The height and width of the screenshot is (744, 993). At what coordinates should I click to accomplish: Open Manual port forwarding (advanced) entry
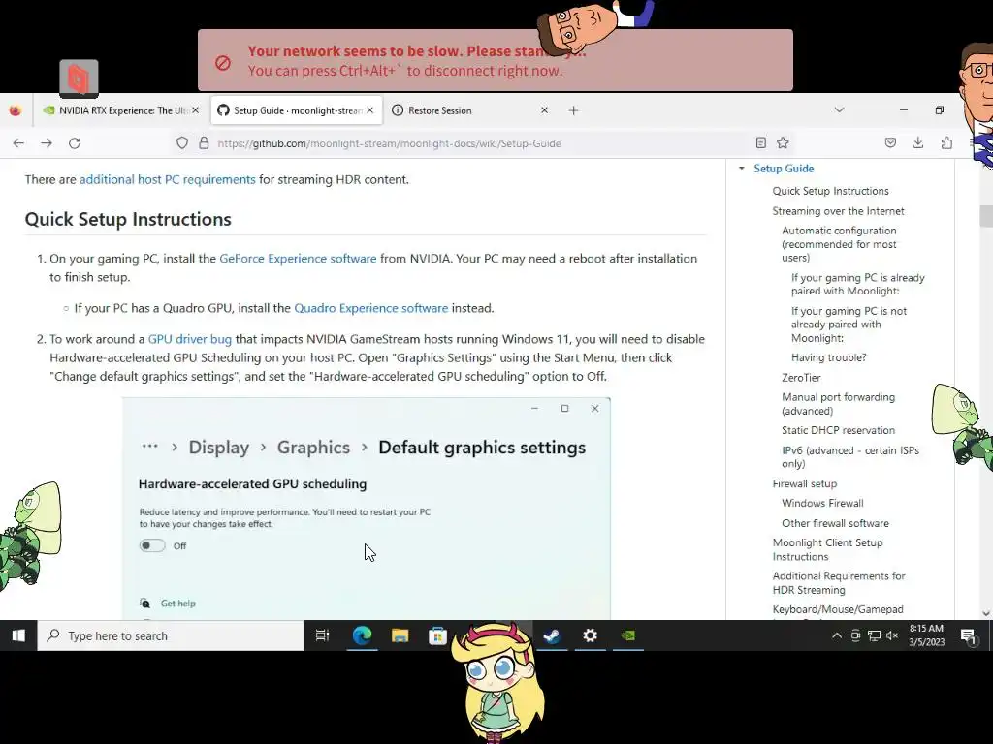pyautogui.click(x=838, y=404)
